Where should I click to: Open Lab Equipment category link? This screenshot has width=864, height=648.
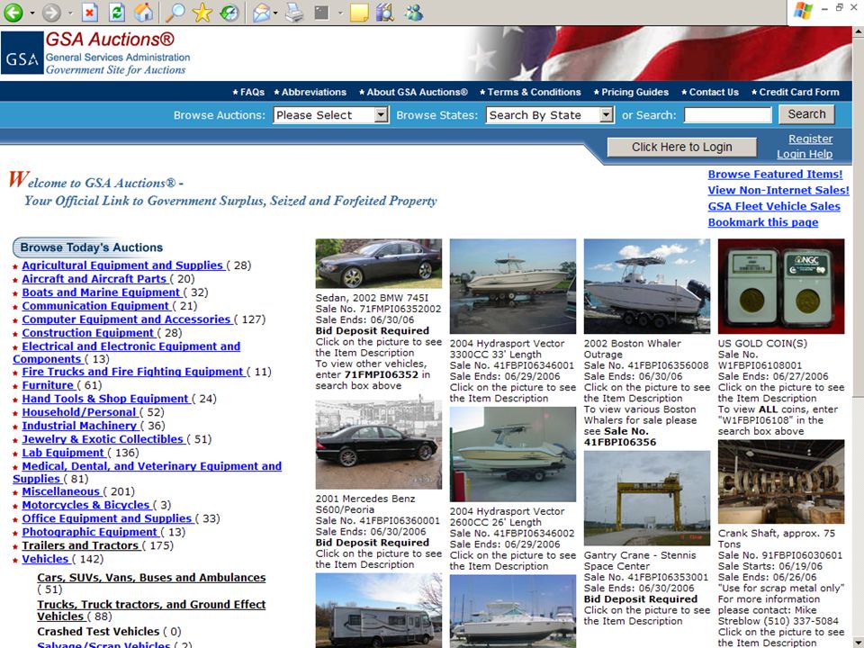[x=63, y=453]
